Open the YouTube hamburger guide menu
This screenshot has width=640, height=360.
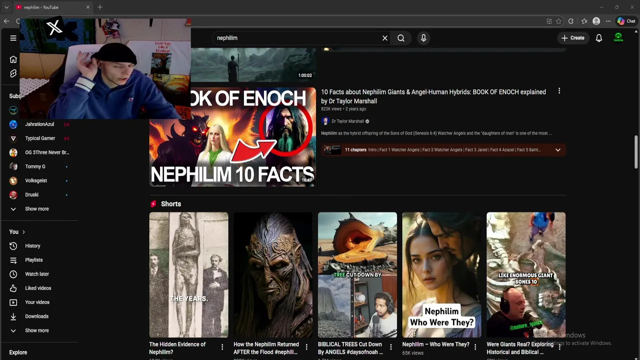[x=13, y=38]
